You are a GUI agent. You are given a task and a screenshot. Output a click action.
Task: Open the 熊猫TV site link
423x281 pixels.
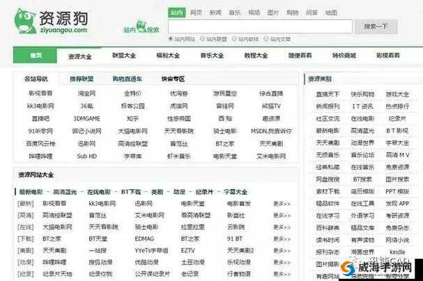point(271,106)
